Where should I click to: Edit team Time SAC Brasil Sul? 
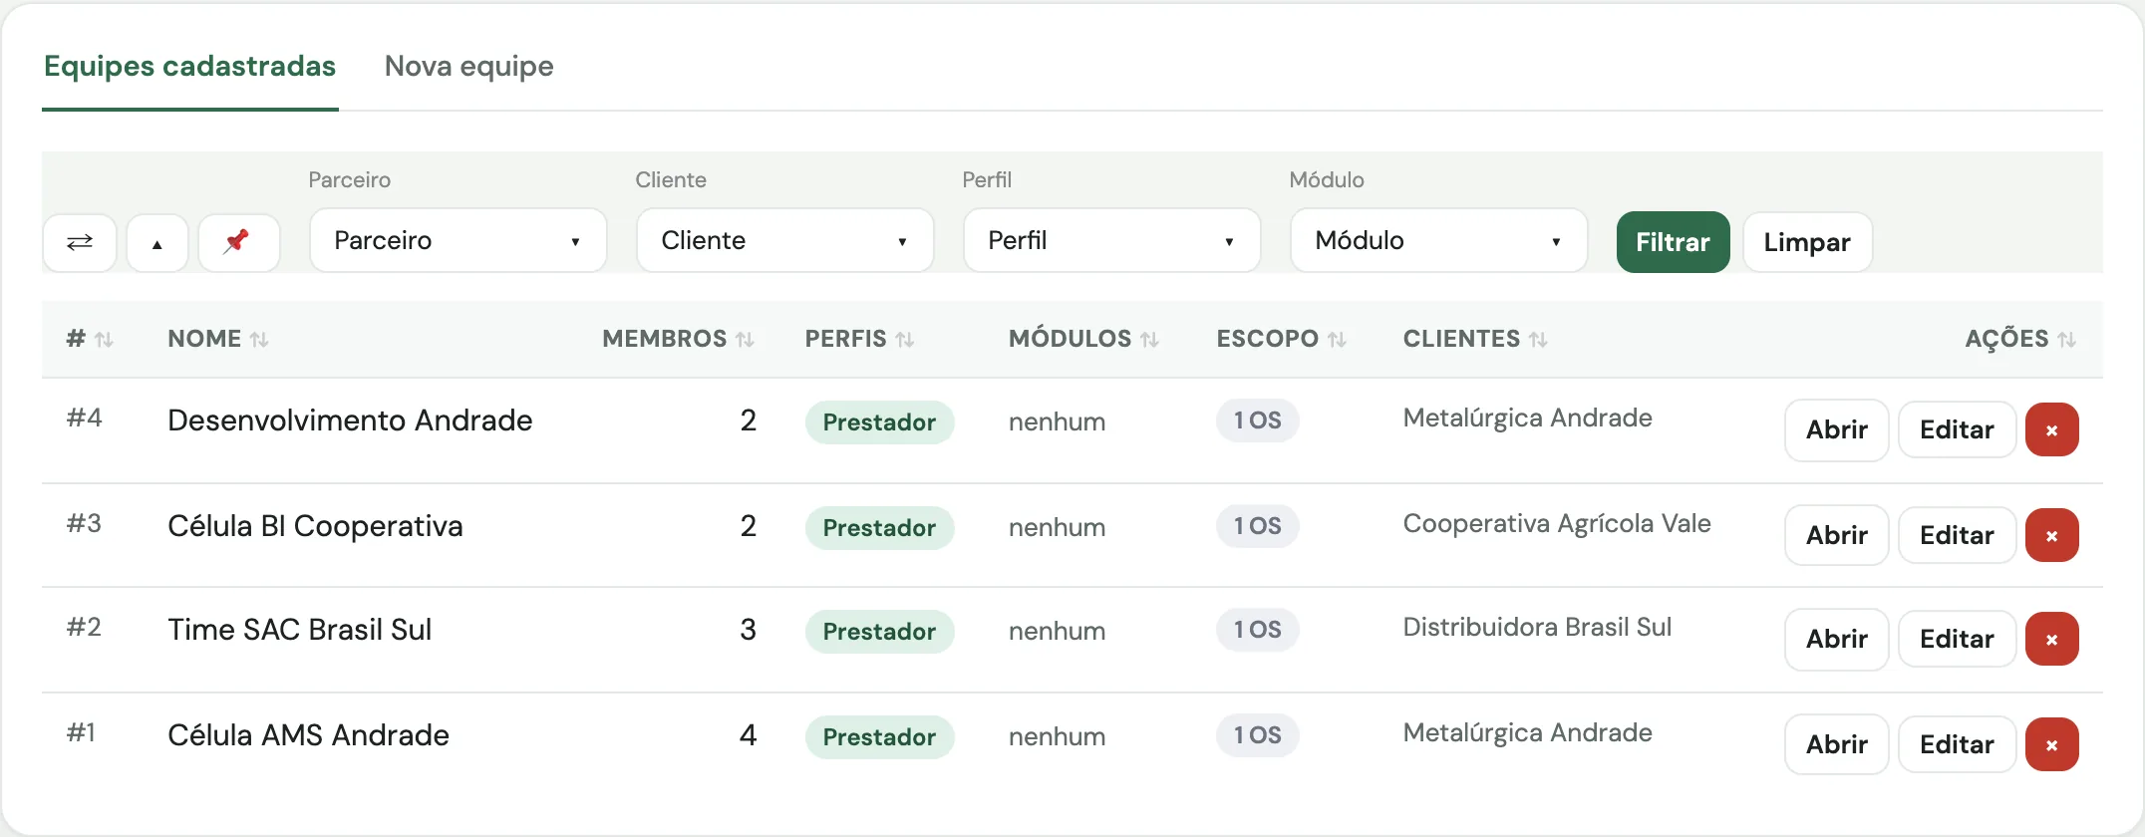click(x=1958, y=640)
